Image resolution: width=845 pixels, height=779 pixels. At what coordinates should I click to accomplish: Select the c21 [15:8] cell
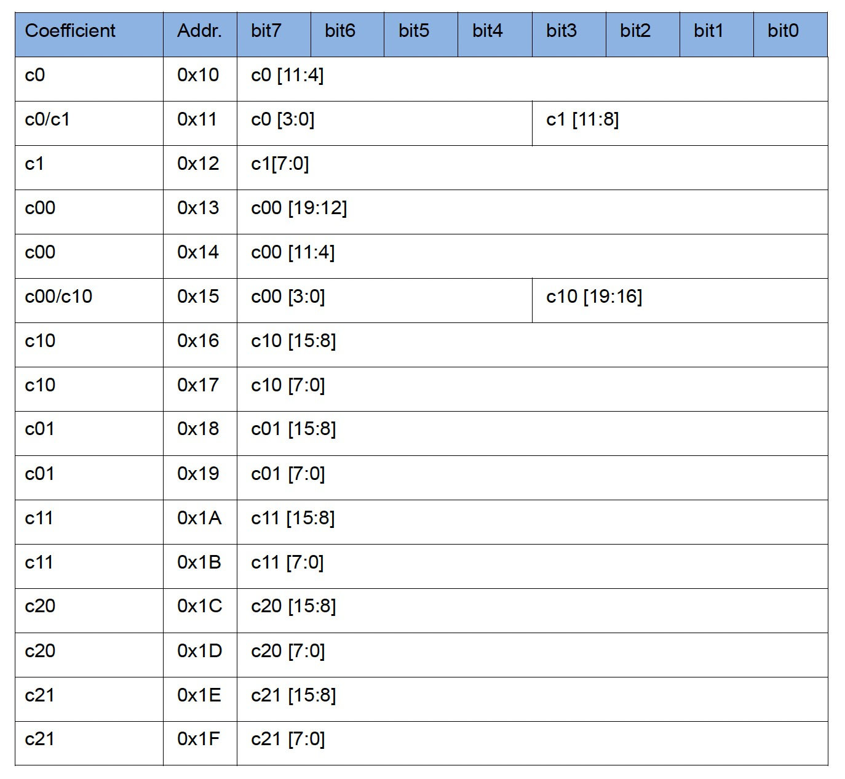pos(533,700)
